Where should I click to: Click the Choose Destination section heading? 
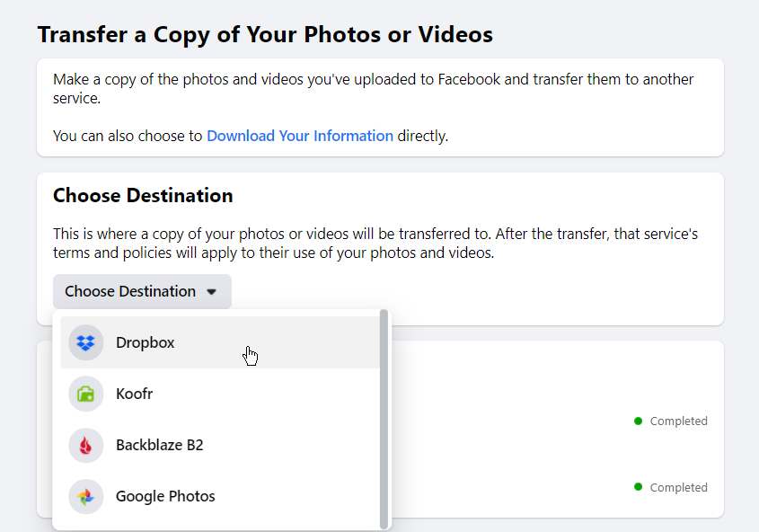click(x=143, y=196)
